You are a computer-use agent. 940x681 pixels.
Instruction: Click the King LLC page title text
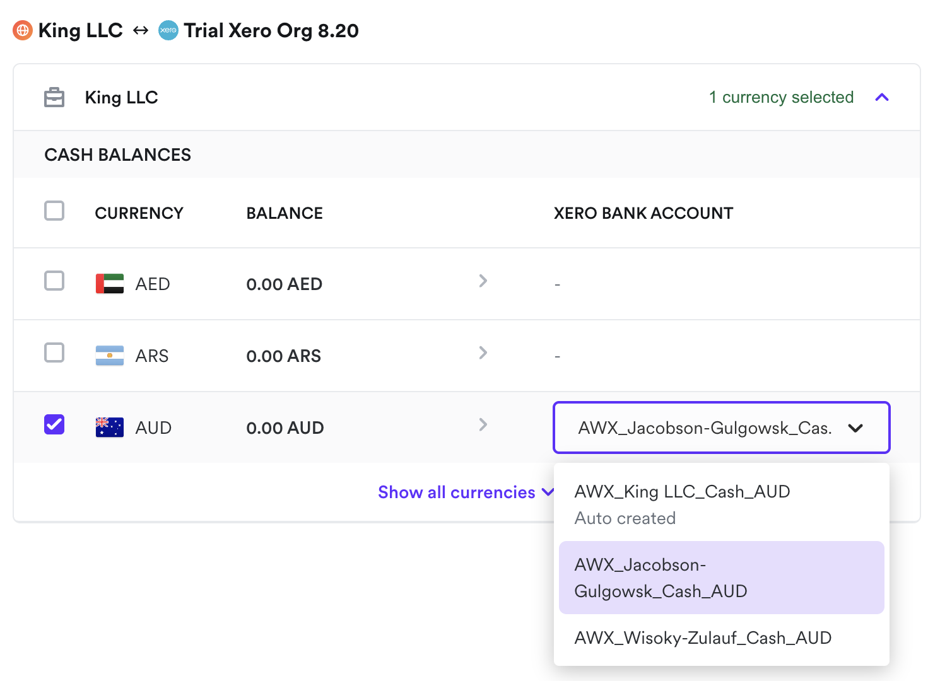[x=80, y=30]
